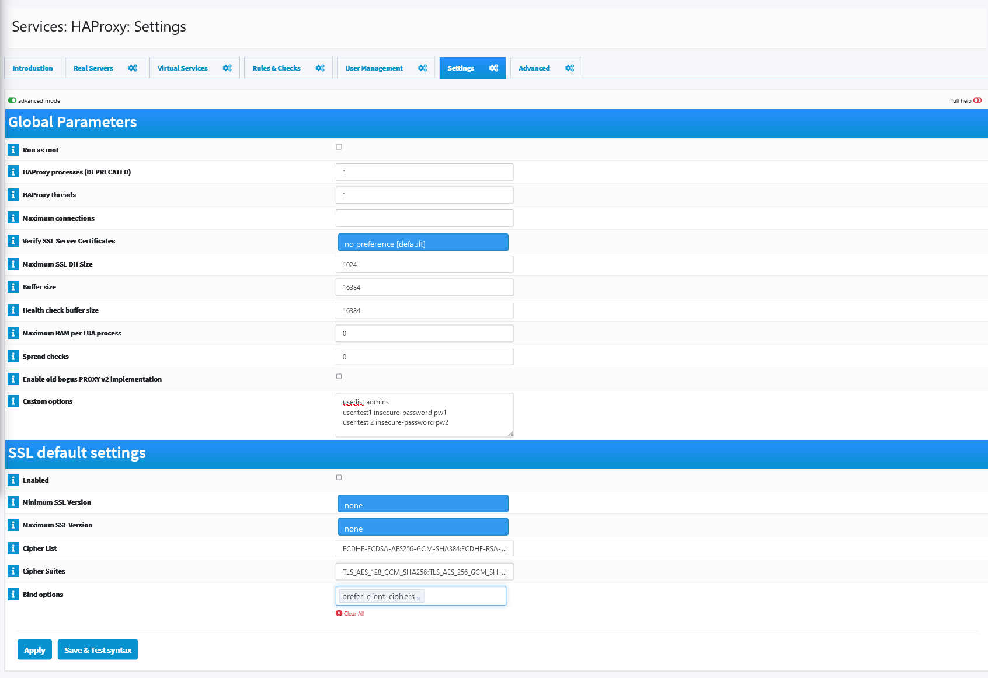
Task: Open info icon for Maximum connections
Action: [x=13, y=218]
